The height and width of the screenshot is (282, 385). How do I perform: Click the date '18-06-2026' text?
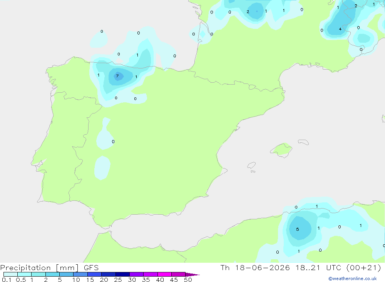pyautogui.click(x=262, y=267)
